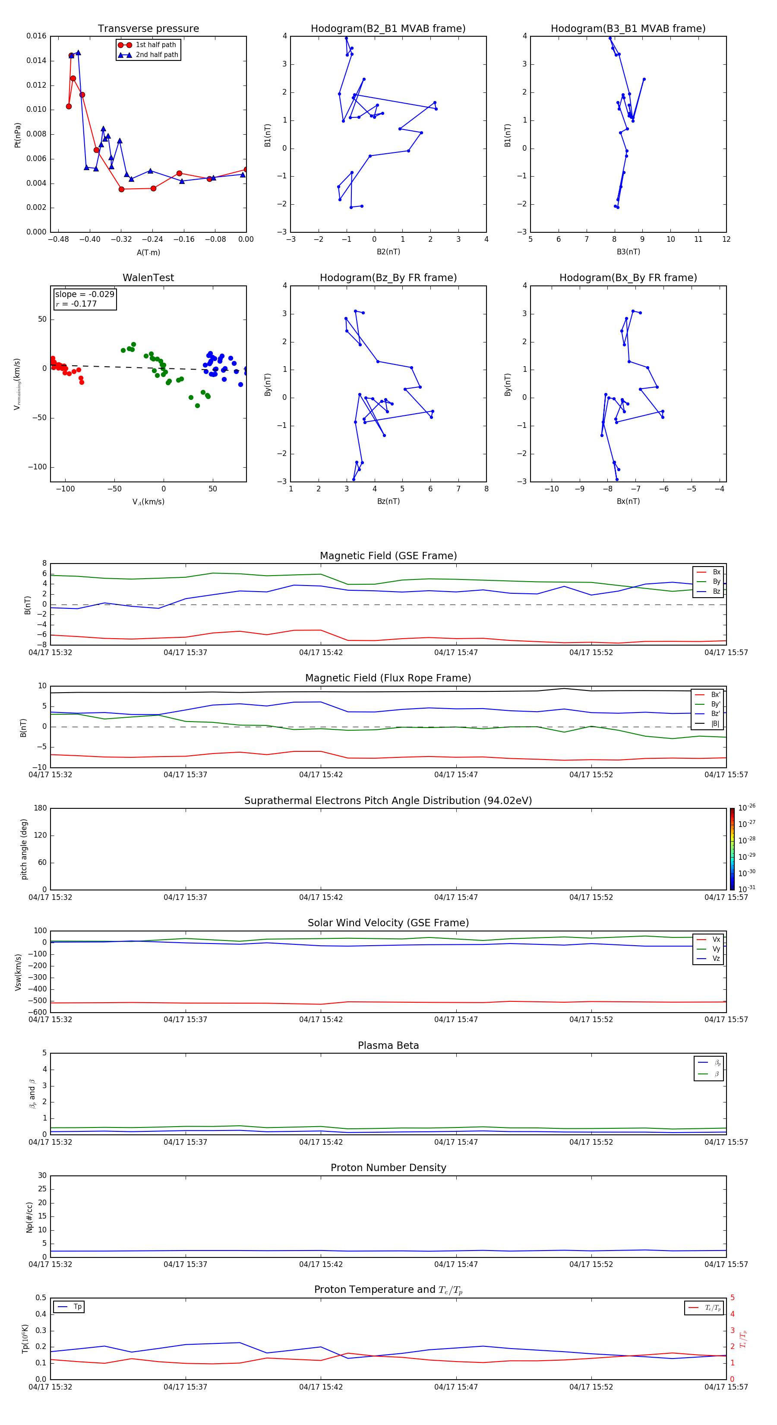
Task: Click the 'Plasma Beta' panel title
Action: pyautogui.click(x=388, y=1045)
